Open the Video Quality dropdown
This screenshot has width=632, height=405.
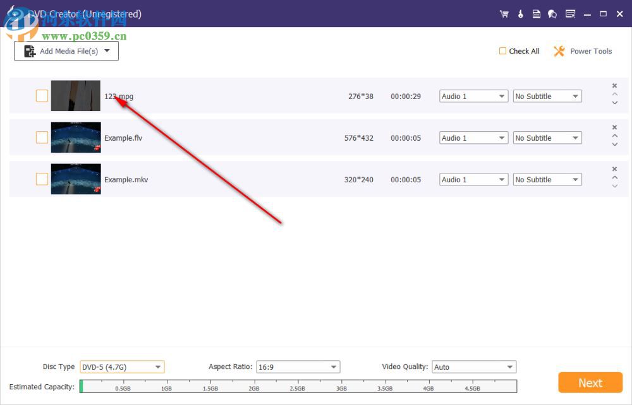(474, 367)
